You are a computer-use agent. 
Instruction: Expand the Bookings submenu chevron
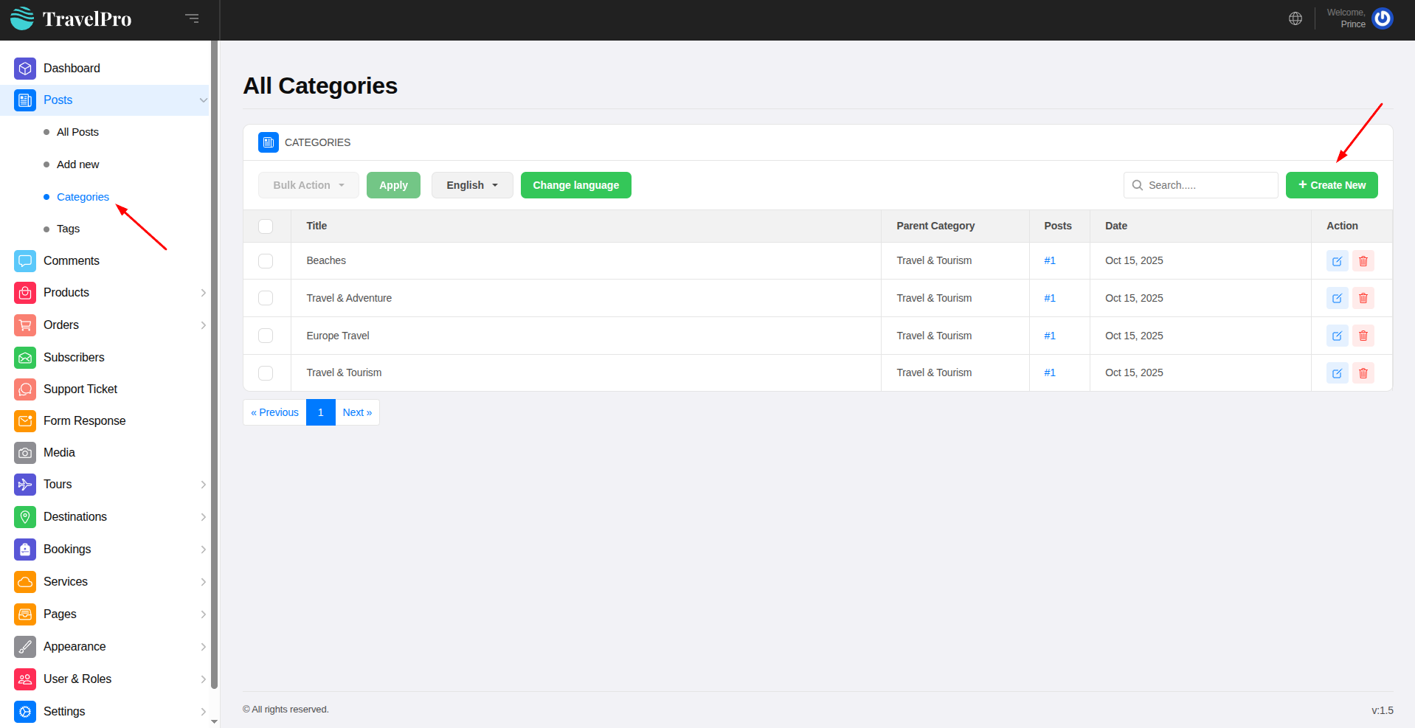tap(203, 550)
